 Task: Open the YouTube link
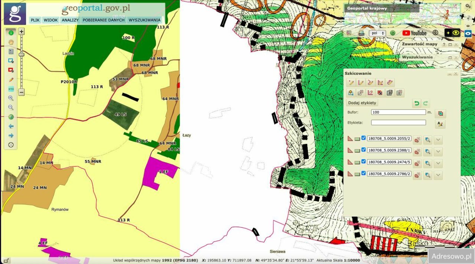415,33
